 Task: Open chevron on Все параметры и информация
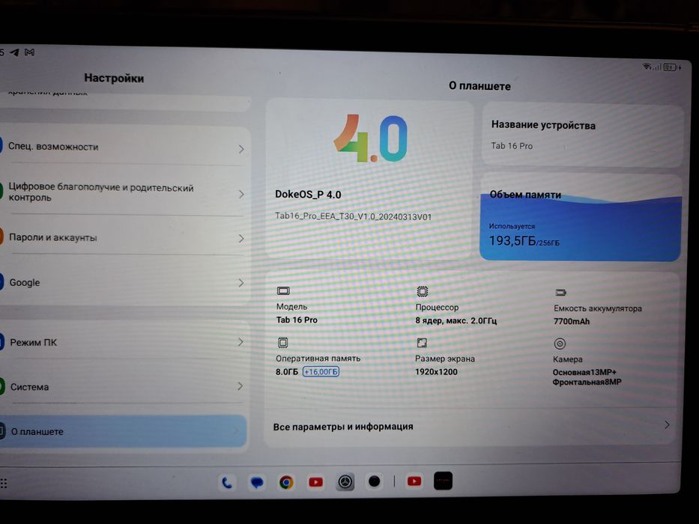(667, 424)
